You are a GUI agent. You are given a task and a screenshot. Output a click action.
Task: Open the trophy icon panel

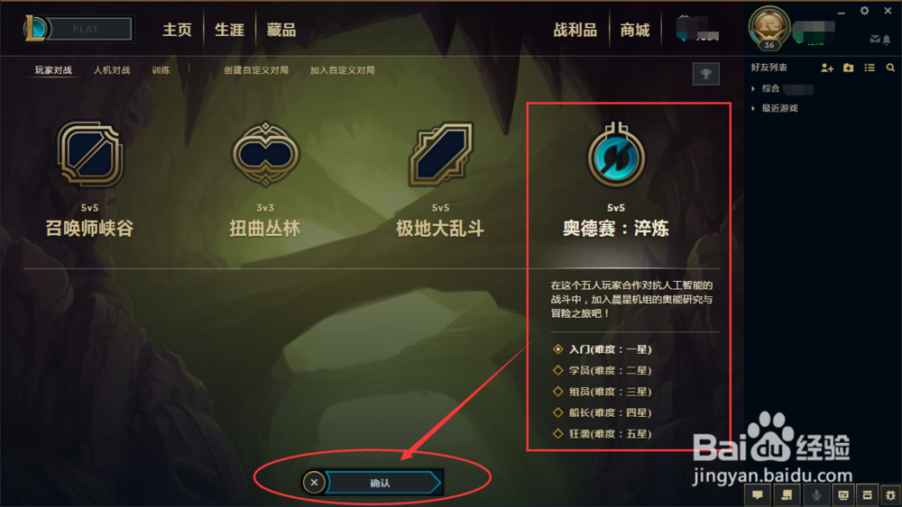coord(706,74)
